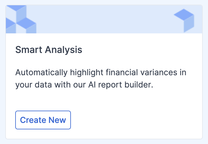Click the word "Automatically" in description
Viewport: 208px width, 144px height.
pos(41,73)
